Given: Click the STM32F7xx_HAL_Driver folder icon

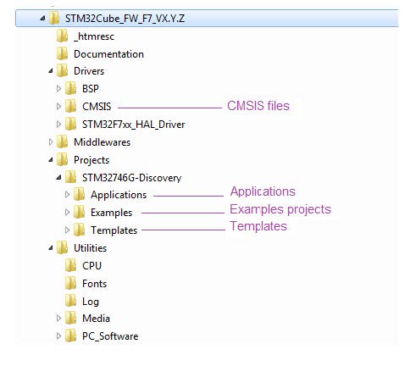Looking at the screenshot, I should pos(70,125).
